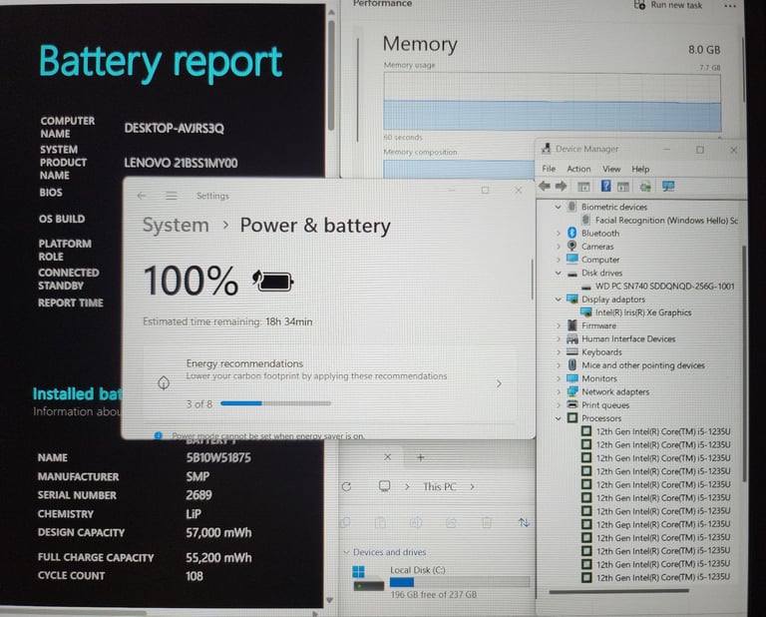Select Intel(R) Iris(R) Xe Graphics entry

pyautogui.click(x=643, y=312)
